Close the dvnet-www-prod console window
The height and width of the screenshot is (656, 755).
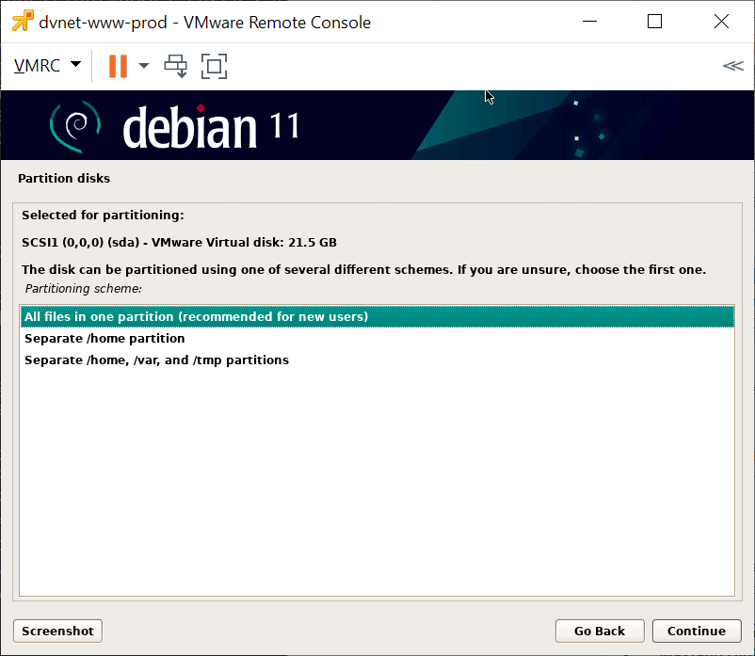(720, 22)
